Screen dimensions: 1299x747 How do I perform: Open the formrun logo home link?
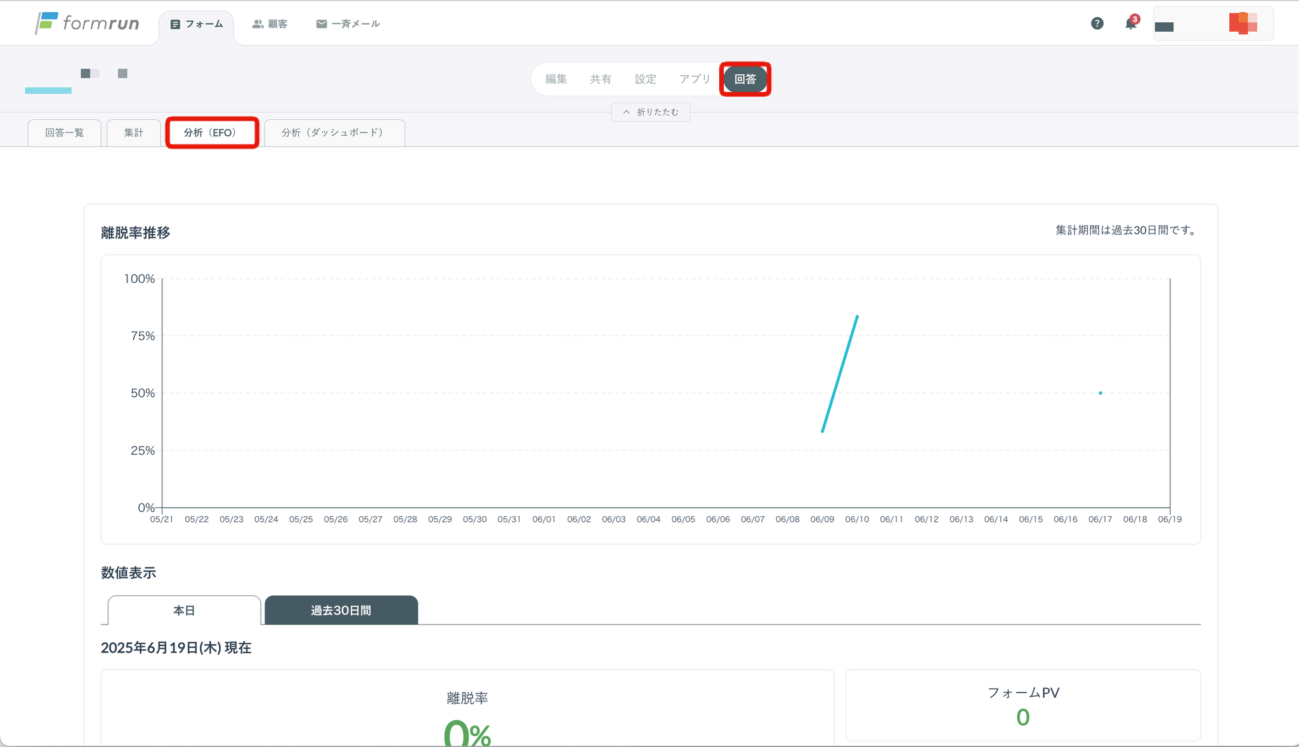[x=87, y=23]
